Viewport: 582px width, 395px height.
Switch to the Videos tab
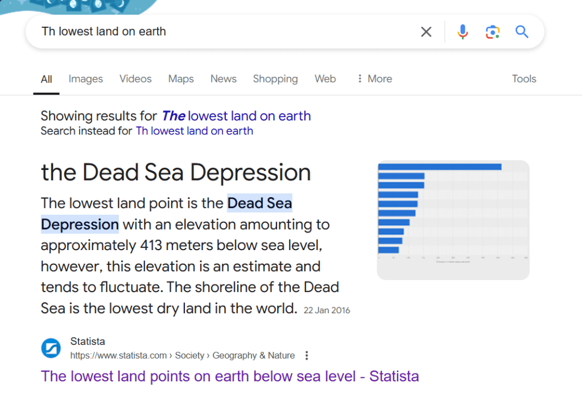click(x=135, y=79)
